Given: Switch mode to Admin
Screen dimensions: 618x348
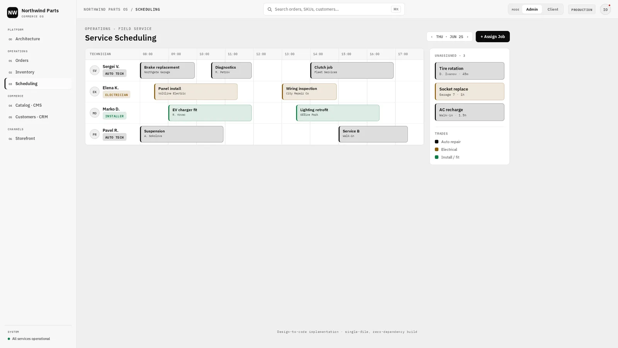Looking at the screenshot, I should click(532, 9).
